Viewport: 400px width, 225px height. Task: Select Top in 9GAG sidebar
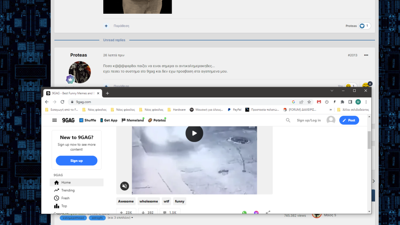[77, 206]
